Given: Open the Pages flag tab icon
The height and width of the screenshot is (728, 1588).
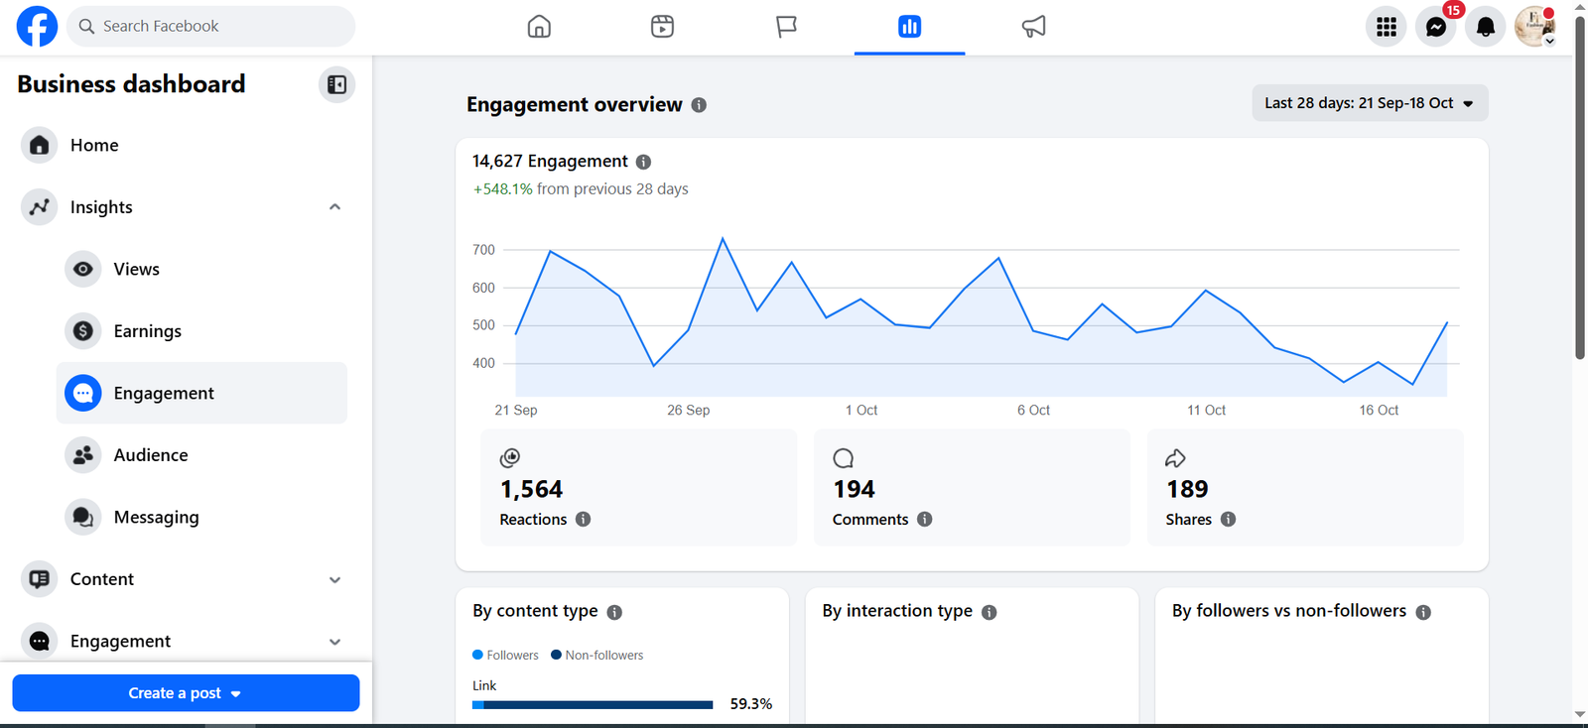Looking at the screenshot, I should (x=786, y=27).
